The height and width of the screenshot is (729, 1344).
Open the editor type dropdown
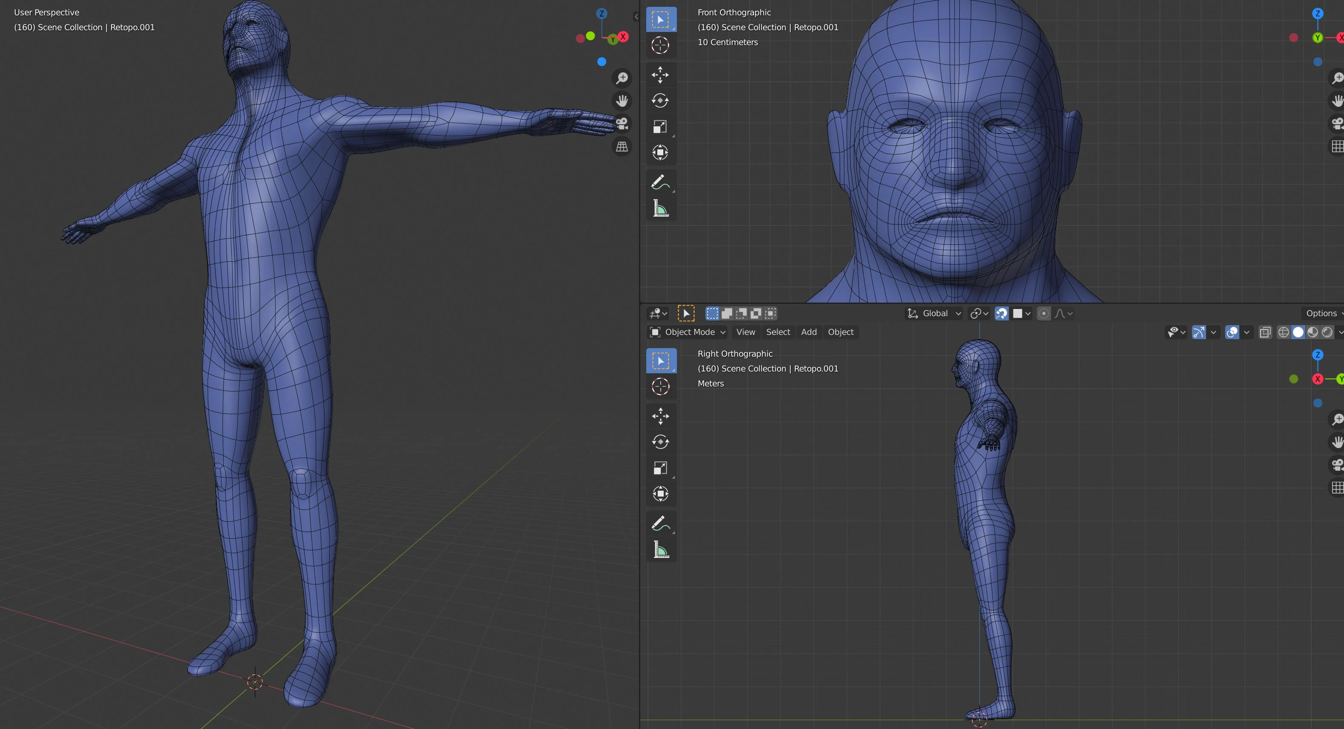pos(658,313)
